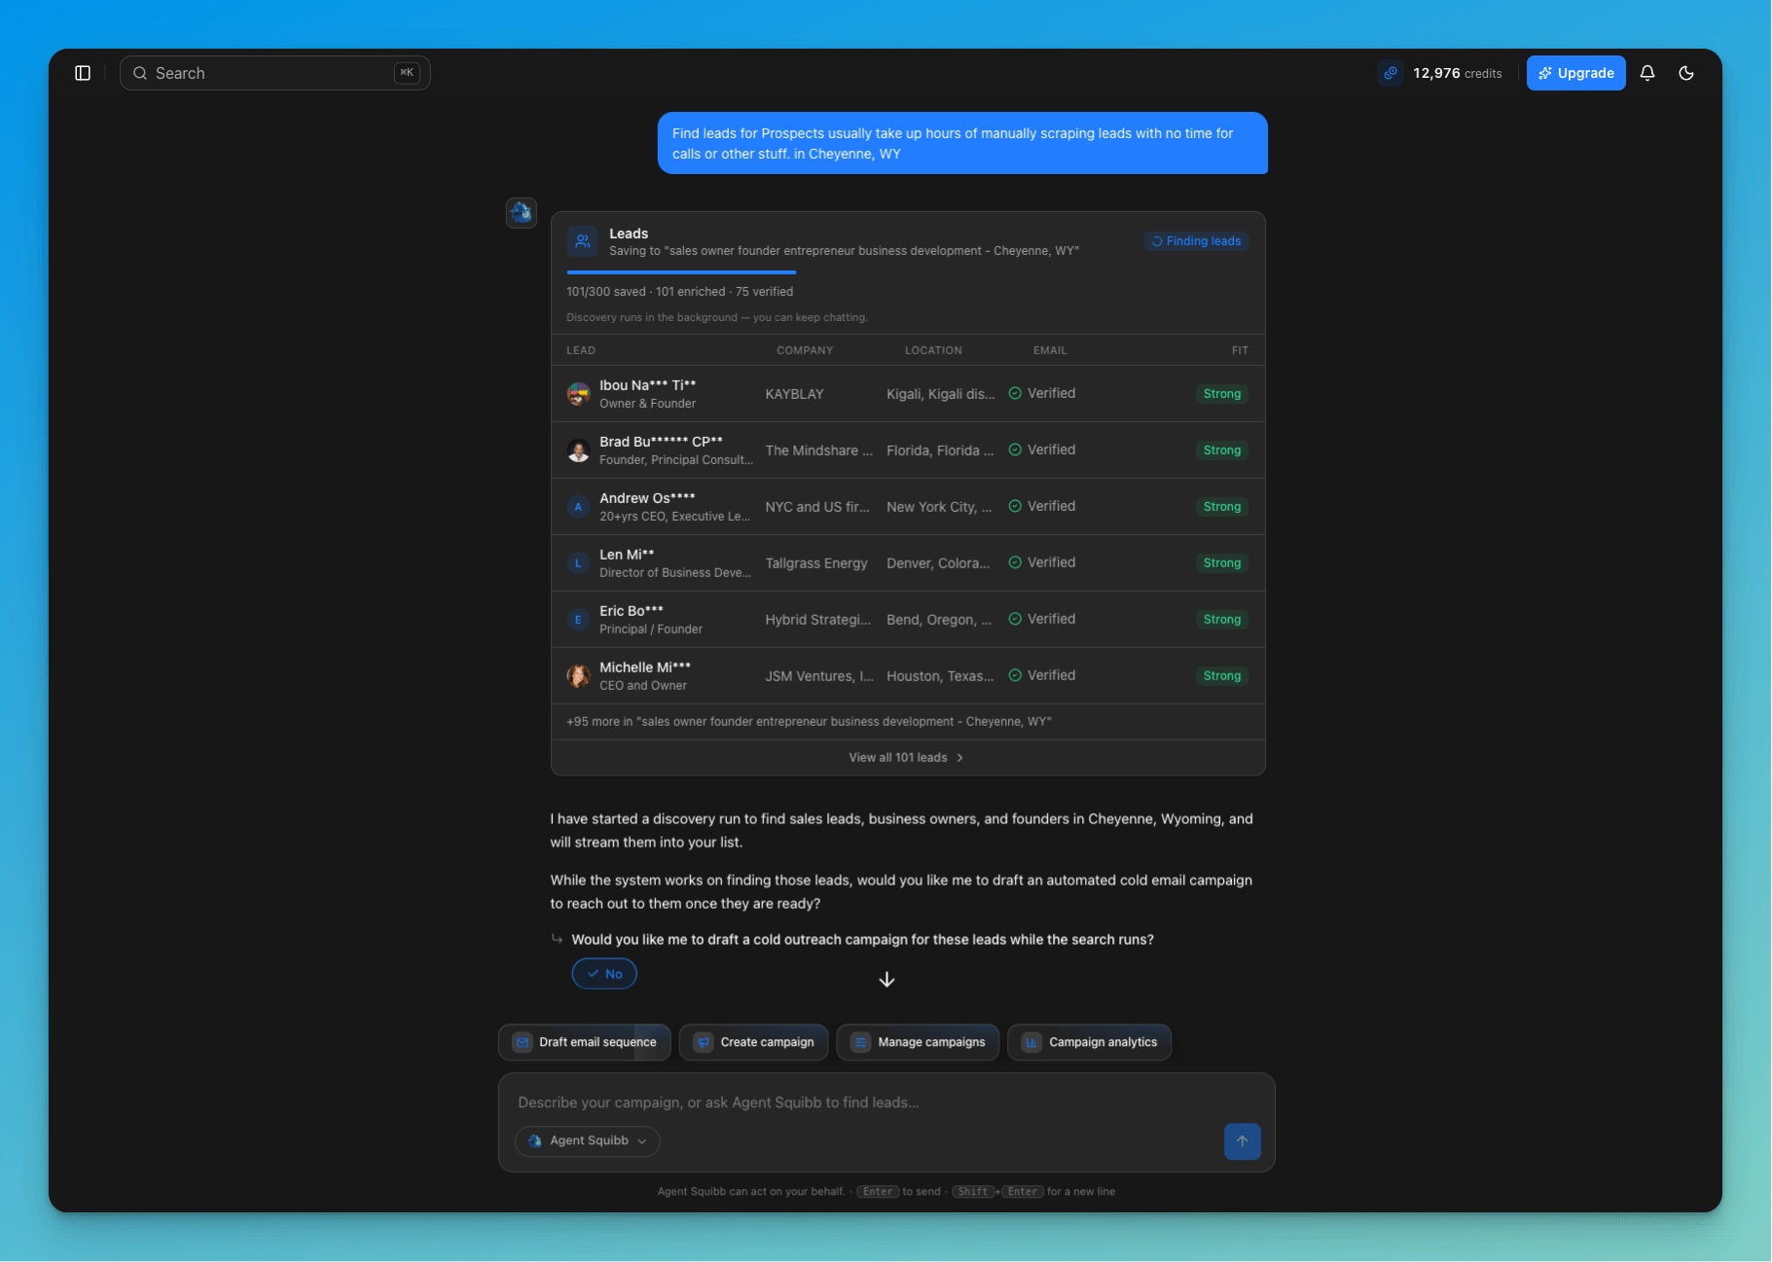Click the Finding leads status badge
The image size is (1772, 1262).
[1196, 241]
